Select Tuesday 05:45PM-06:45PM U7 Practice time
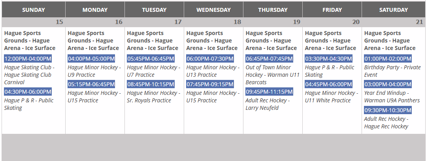426x161 pixels. [x=151, y=59]
